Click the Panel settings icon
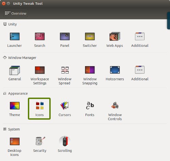 point(65,36)
